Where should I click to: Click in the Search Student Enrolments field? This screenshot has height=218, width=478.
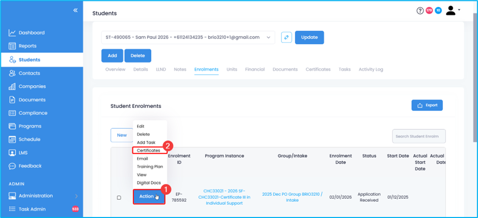pos(418,136)
